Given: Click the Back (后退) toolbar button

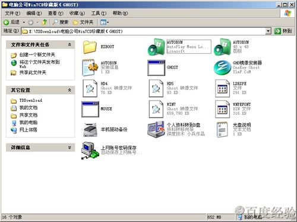Looking at the screenshot, I should click(x=11, y=22).
